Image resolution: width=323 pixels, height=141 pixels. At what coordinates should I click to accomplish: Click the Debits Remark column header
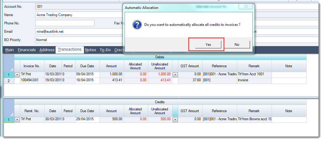pos(254,66)
